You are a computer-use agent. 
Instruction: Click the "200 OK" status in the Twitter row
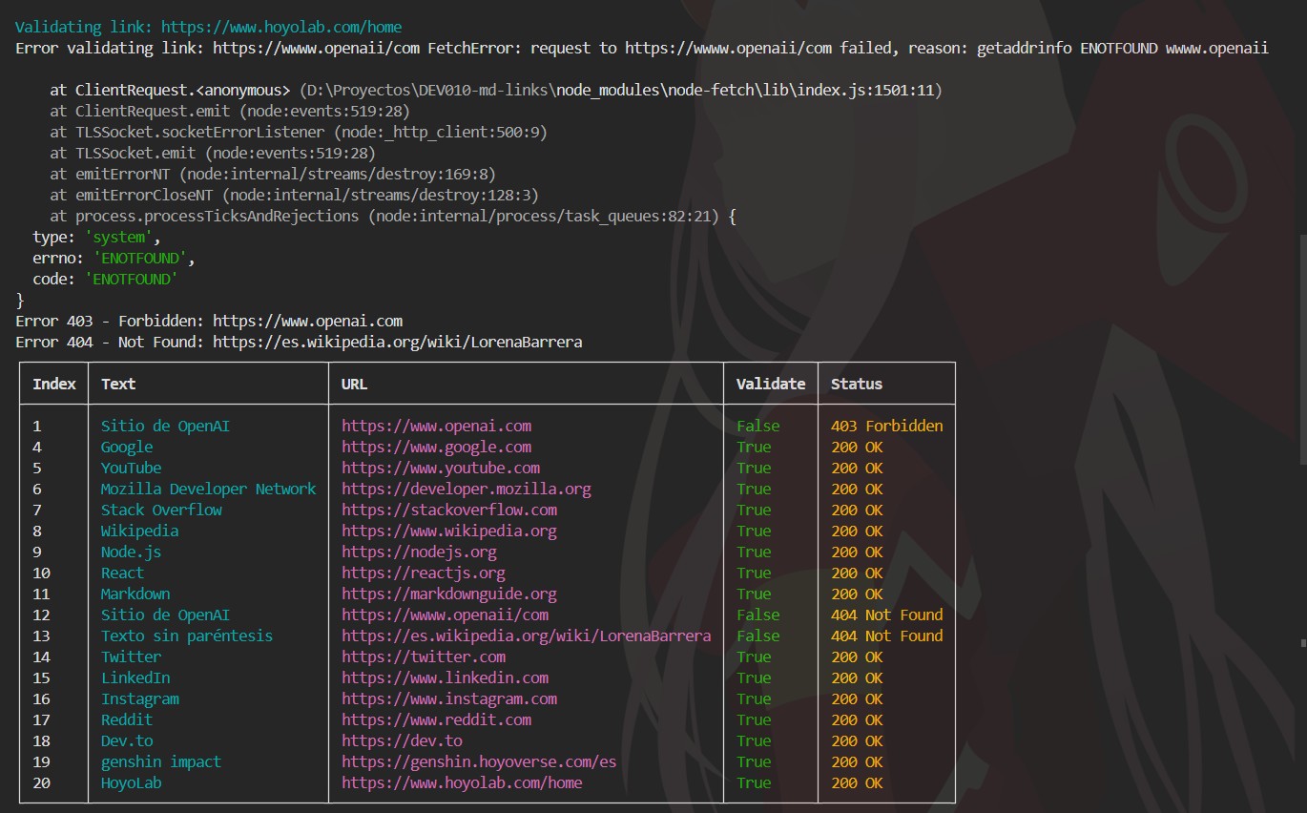857,657
